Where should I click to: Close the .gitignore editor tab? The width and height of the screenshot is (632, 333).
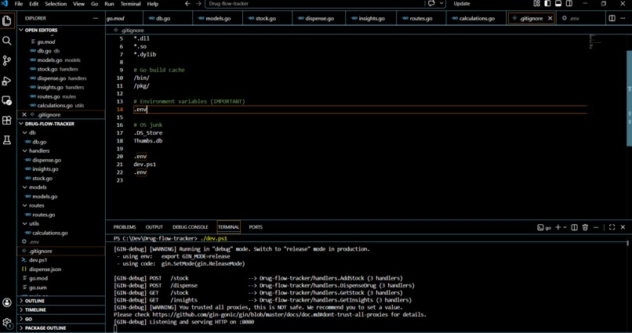click(550, 18)
